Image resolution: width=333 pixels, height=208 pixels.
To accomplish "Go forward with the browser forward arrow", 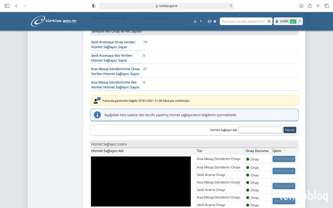I will click(x=24, y=6).
